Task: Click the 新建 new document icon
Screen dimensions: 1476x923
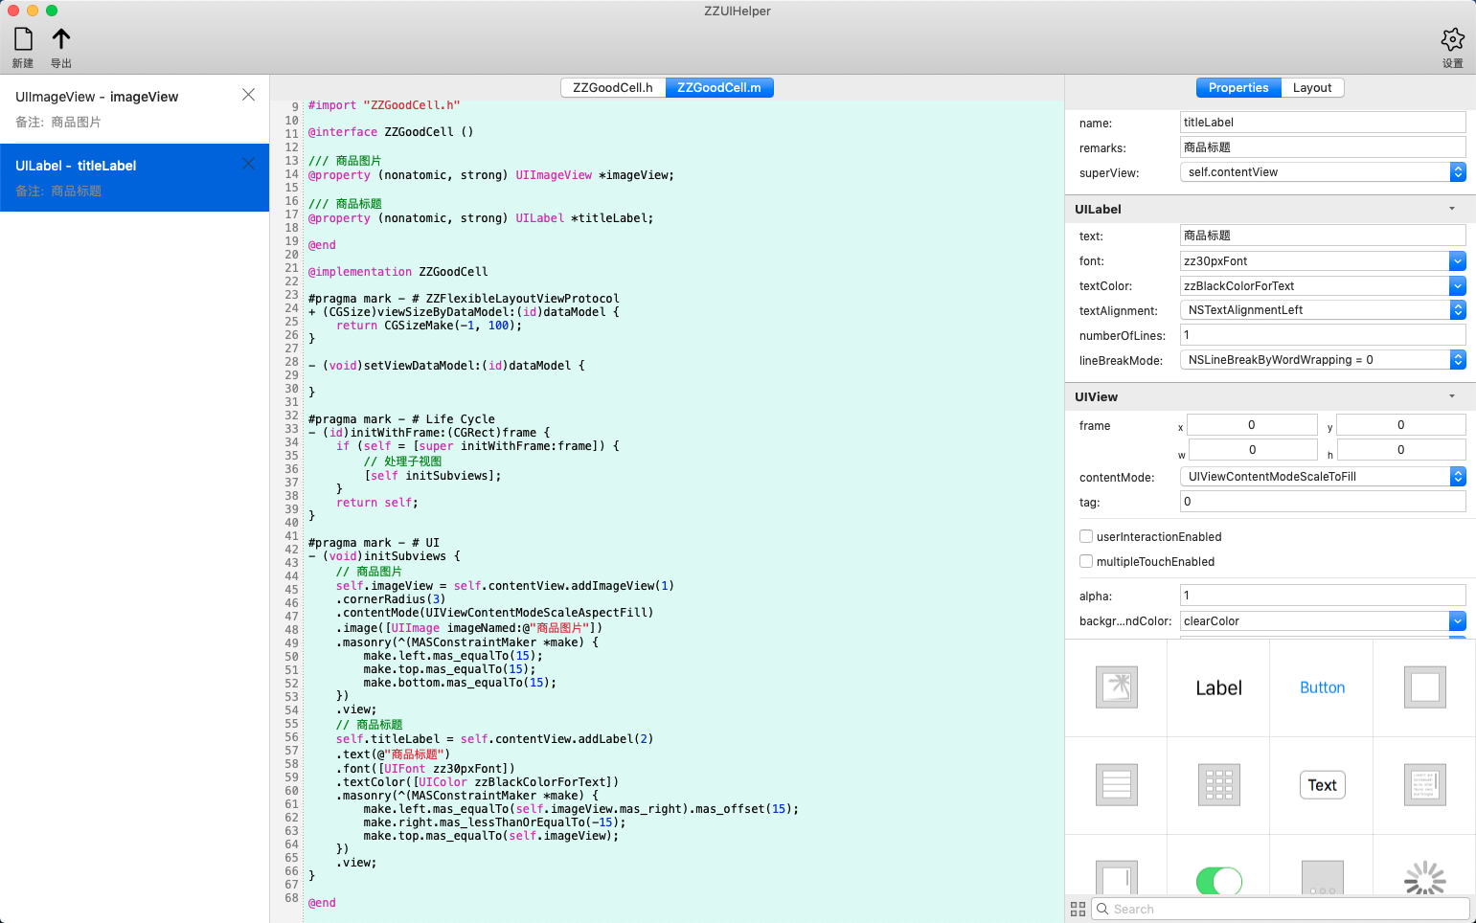Action: coord(23,39)
